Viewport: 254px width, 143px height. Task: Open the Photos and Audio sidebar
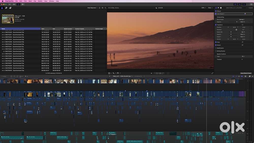coord(6,8)
